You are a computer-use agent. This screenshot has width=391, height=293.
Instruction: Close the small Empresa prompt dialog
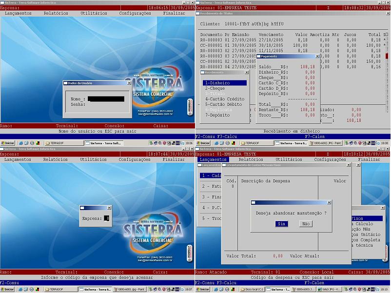[109, 208]
